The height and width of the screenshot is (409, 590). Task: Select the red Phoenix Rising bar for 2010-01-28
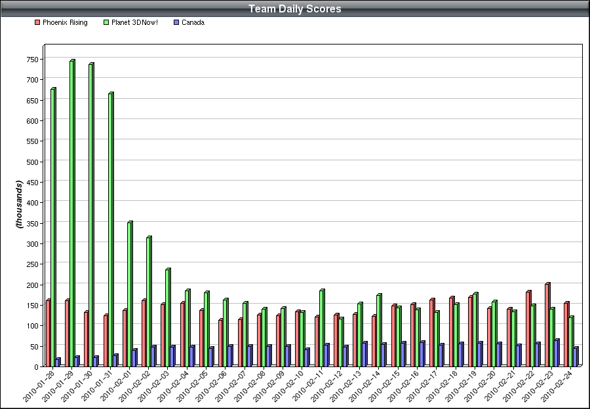click(48, 333)
